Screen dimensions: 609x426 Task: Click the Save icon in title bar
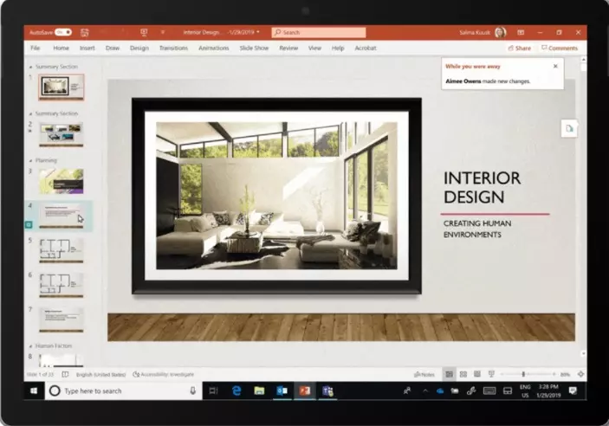(84, 33)
